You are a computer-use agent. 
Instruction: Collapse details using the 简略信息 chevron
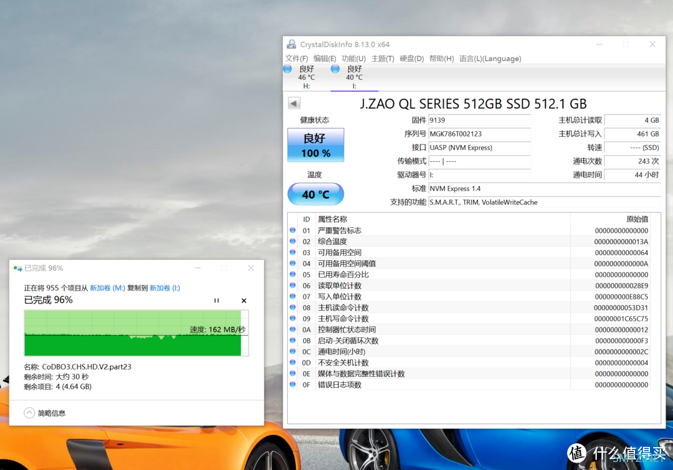click(29, 413)
